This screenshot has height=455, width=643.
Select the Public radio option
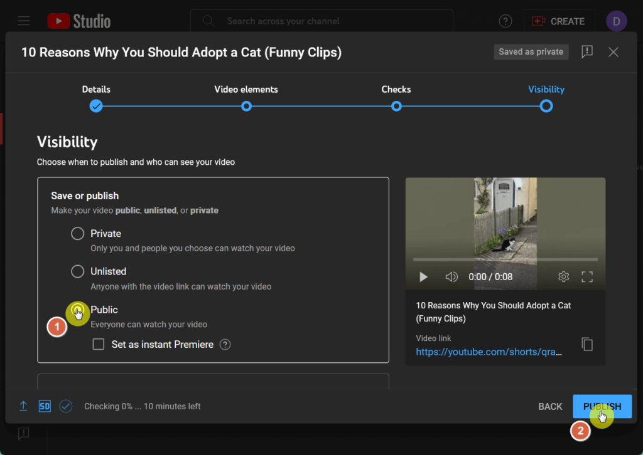click(x=77, y=310)
